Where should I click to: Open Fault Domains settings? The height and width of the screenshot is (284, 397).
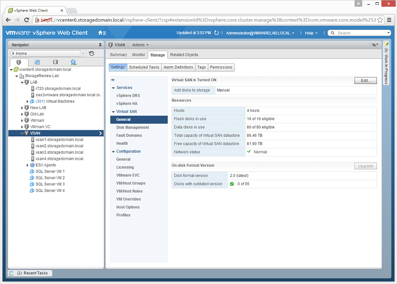[129, 135]
